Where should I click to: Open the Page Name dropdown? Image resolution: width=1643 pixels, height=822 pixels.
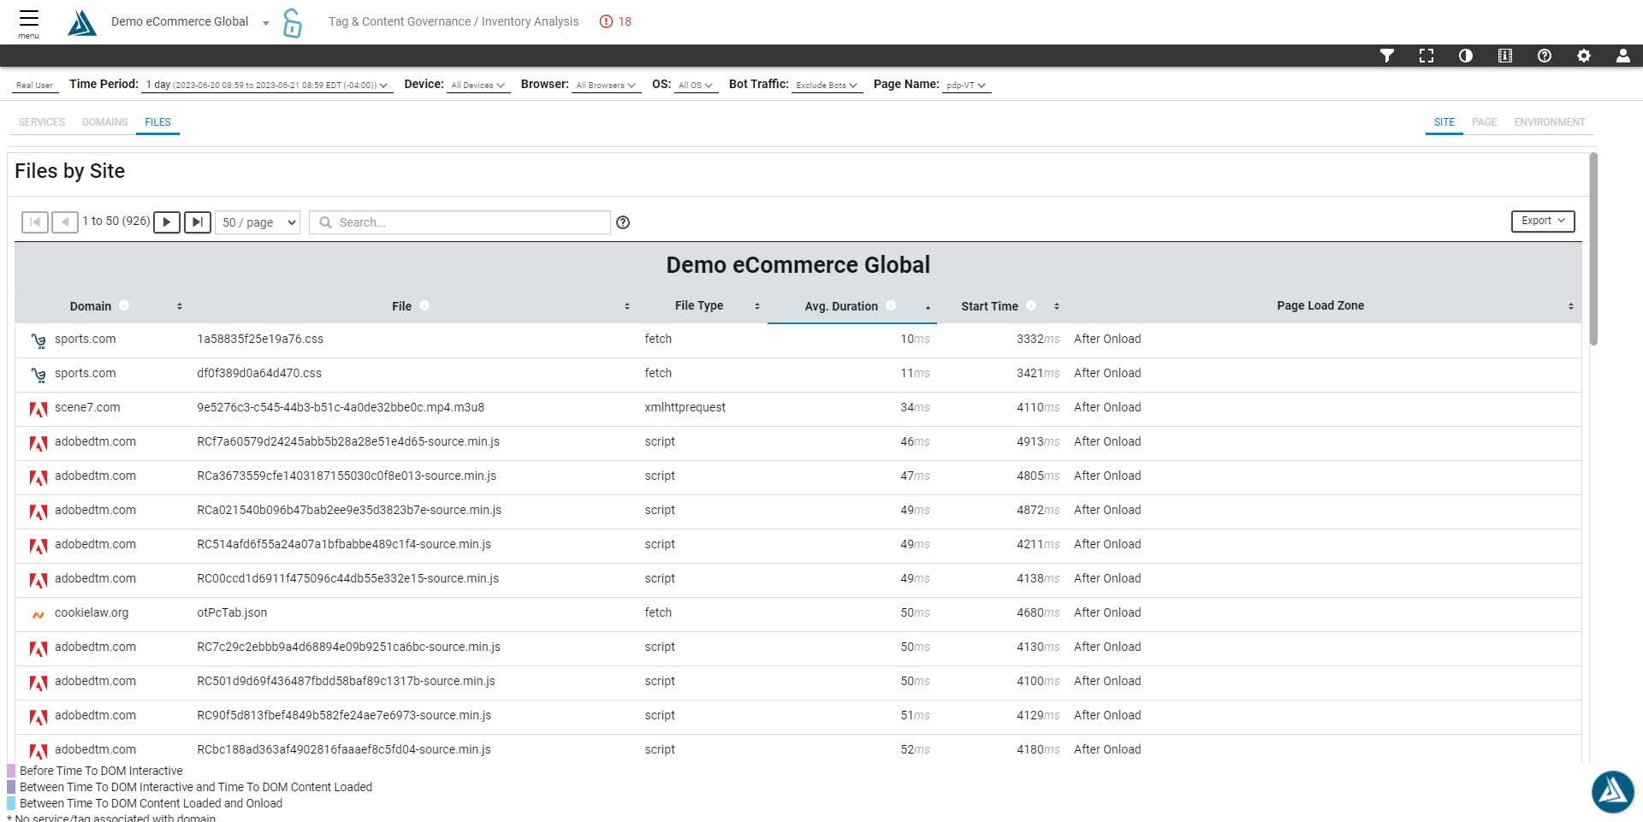[966, 85]
